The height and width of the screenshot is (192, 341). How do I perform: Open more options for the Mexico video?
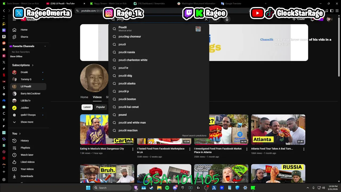133,149
